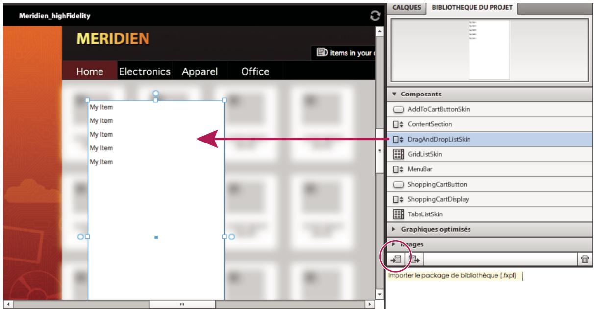This screenshot has width=594, height=309.
Task: Click the horizontal scrollbar right arrow
Action: pos(371,304)
